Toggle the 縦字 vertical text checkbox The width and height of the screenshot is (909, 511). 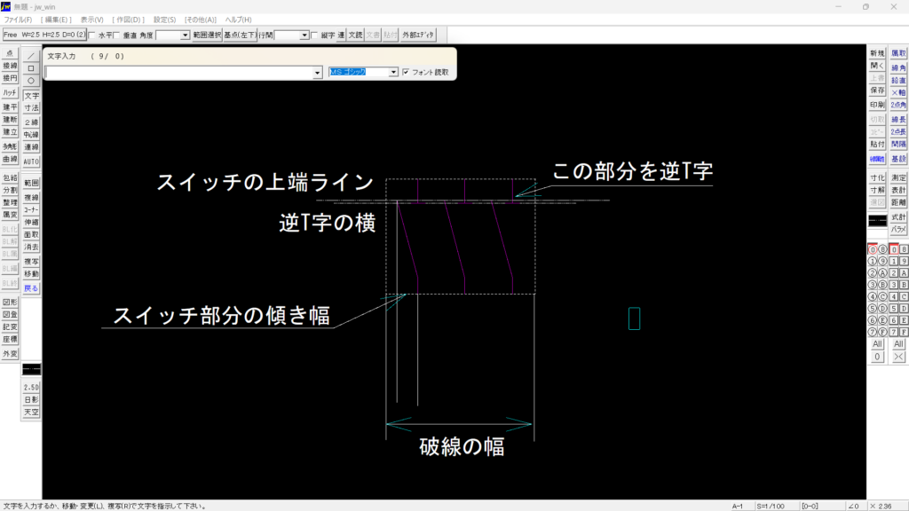314,35
